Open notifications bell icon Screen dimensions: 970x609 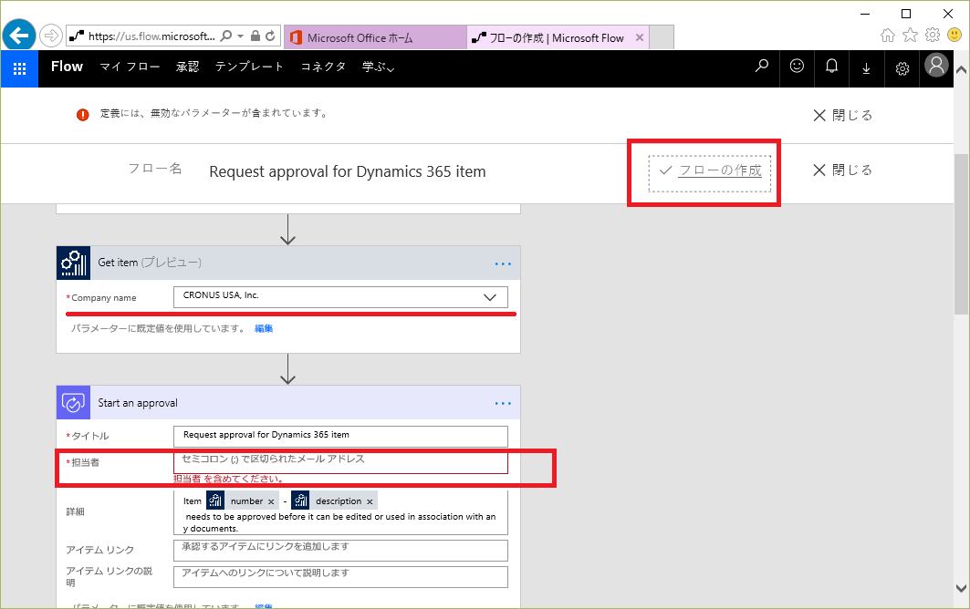click(831, 67)
